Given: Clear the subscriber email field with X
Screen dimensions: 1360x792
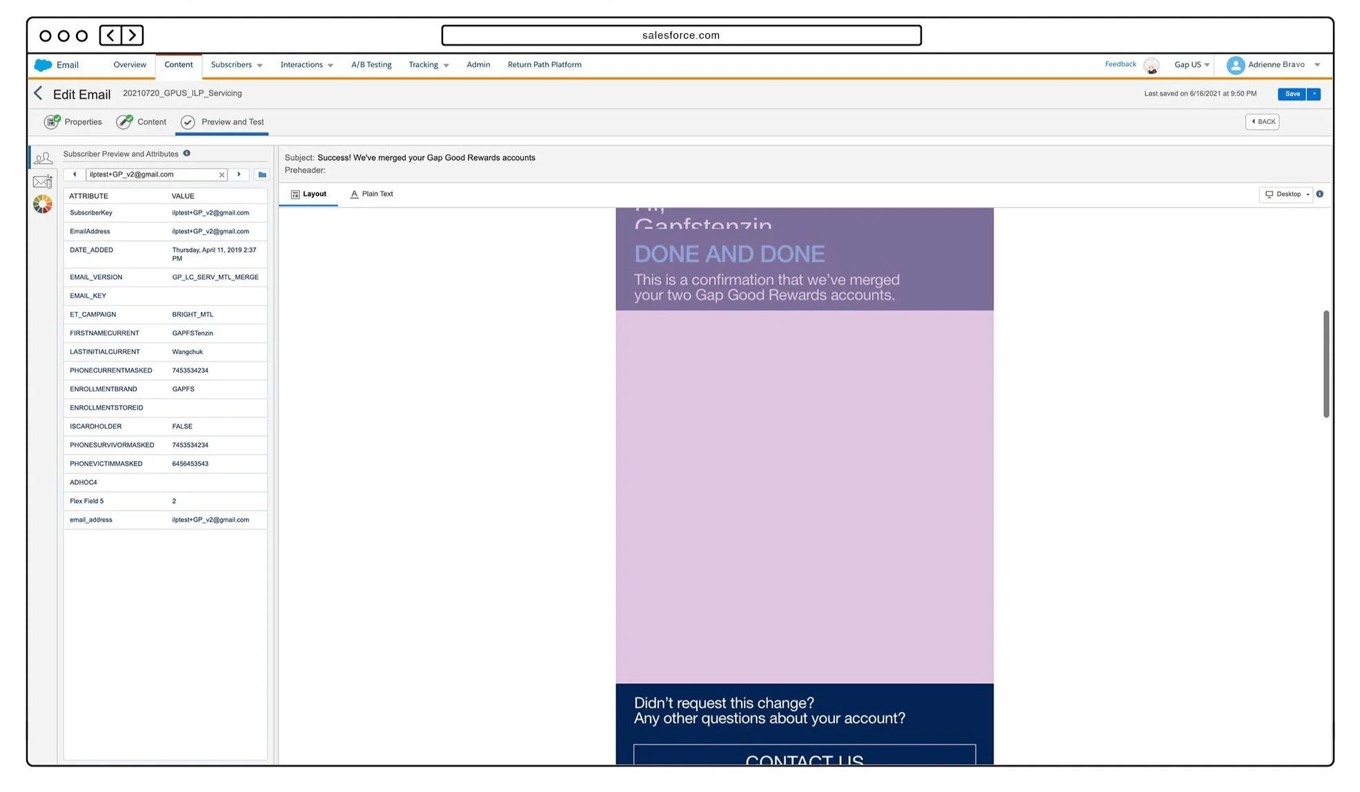Looking at the screenshot, I should click(x=221, y=175).
